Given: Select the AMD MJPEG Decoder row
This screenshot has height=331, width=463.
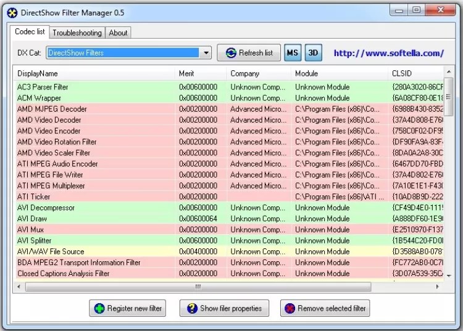Looking at the screenshot, I should 228,108.
